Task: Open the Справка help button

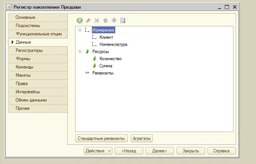Action: (221, 151)
